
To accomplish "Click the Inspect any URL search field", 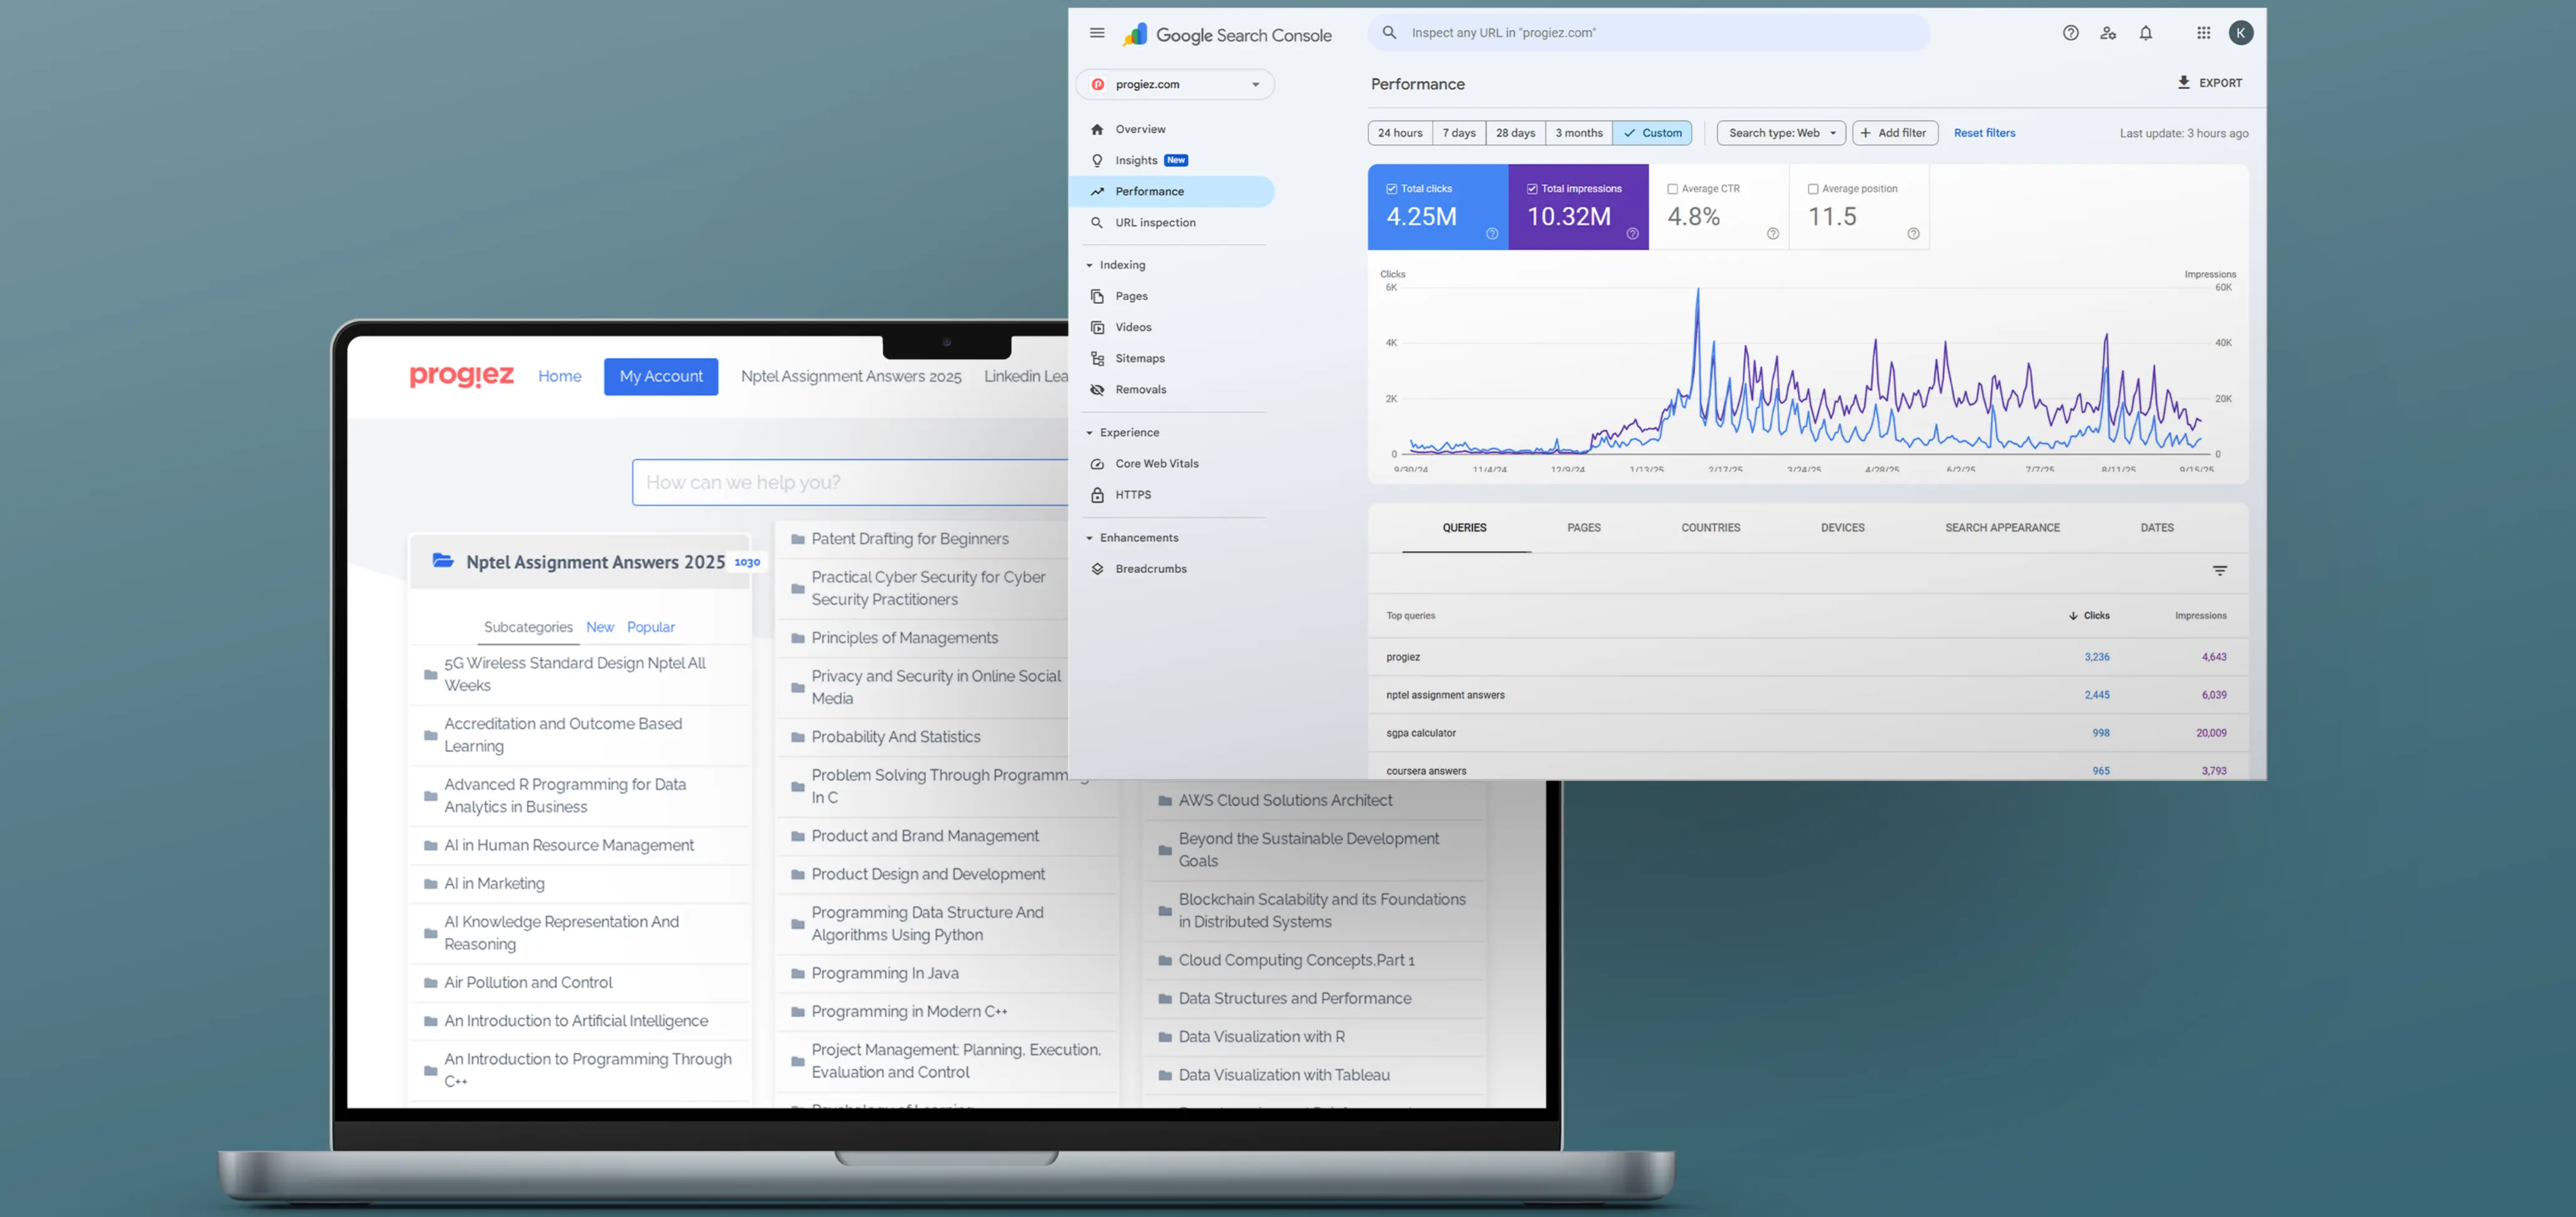I will (x=1649, y=33).
